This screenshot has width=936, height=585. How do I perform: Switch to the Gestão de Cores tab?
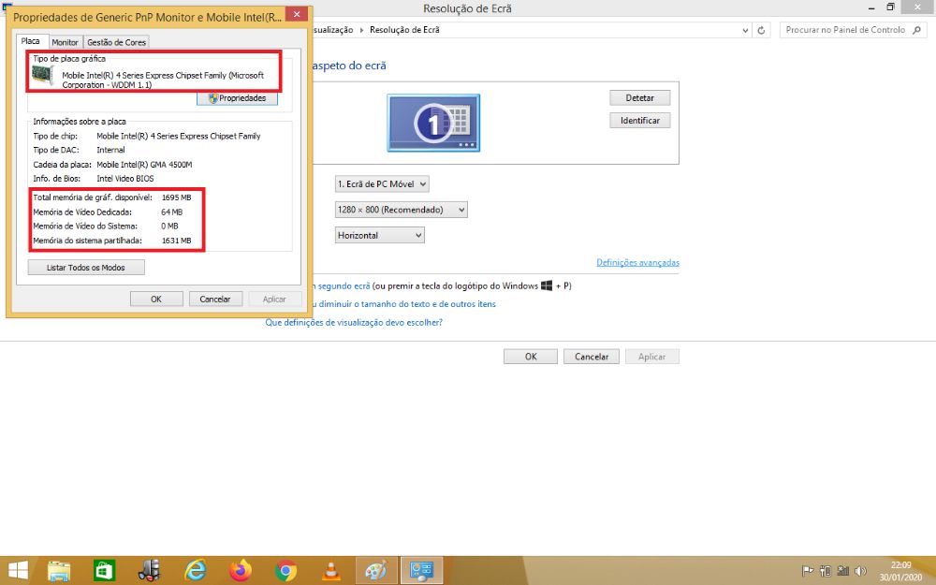pos(116,42)
